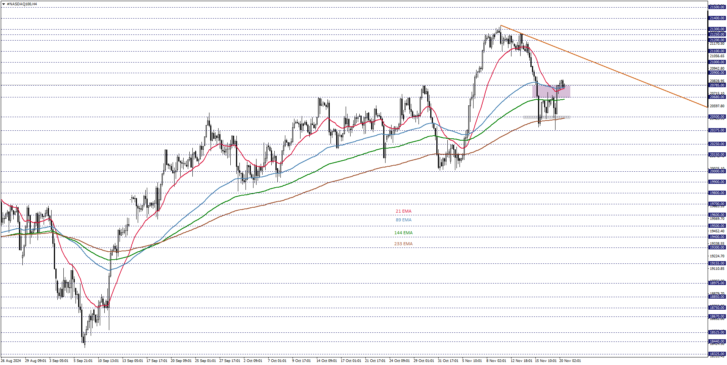This screenshot has width=727, height=365.
Task: Click the gray shaded support zone near 20500
Action: (547, 117)
